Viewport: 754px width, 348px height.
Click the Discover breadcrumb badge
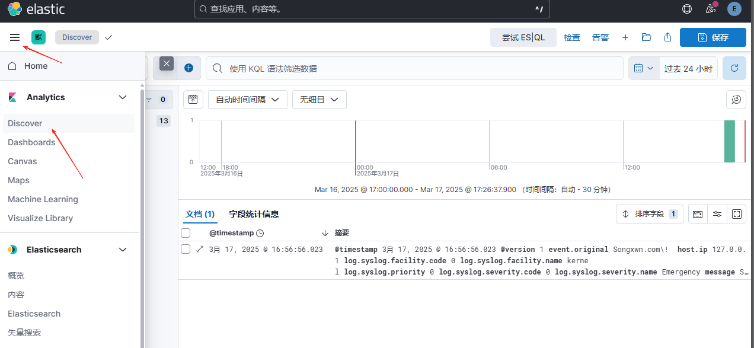click(x=77, y=37)
